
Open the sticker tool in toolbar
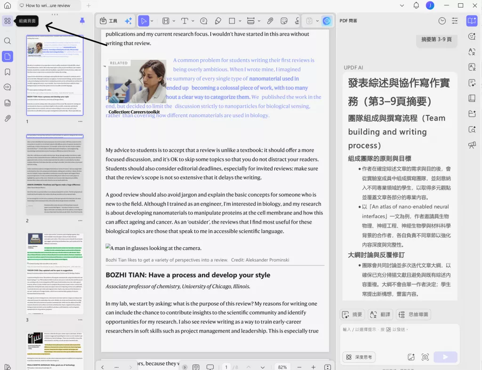[x=284, y=21]
